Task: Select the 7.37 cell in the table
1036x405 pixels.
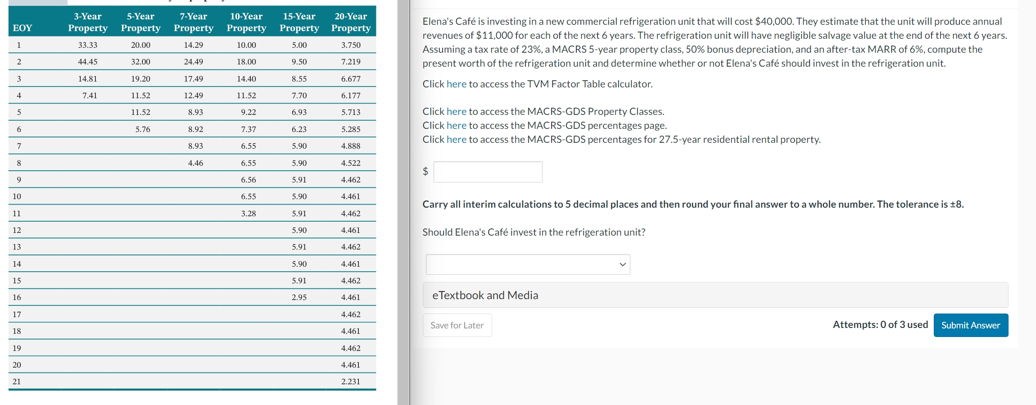Action: [x=249, y=129]
